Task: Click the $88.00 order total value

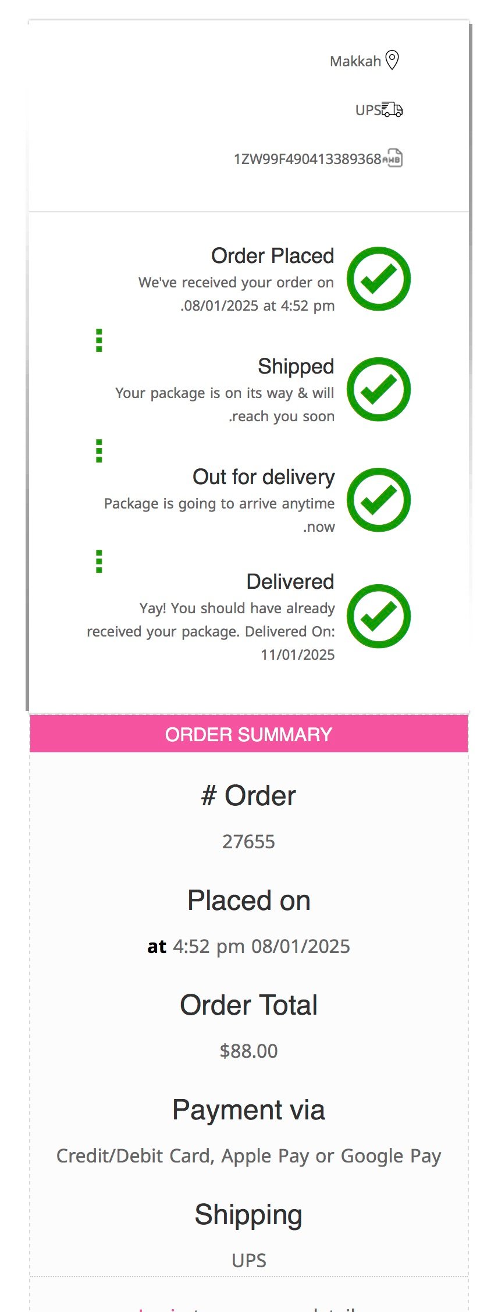Action: pyautogui.click(x=249, y=1051)
